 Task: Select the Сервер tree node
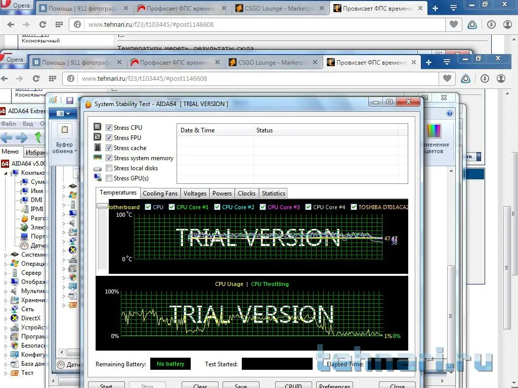coord(26,273)
